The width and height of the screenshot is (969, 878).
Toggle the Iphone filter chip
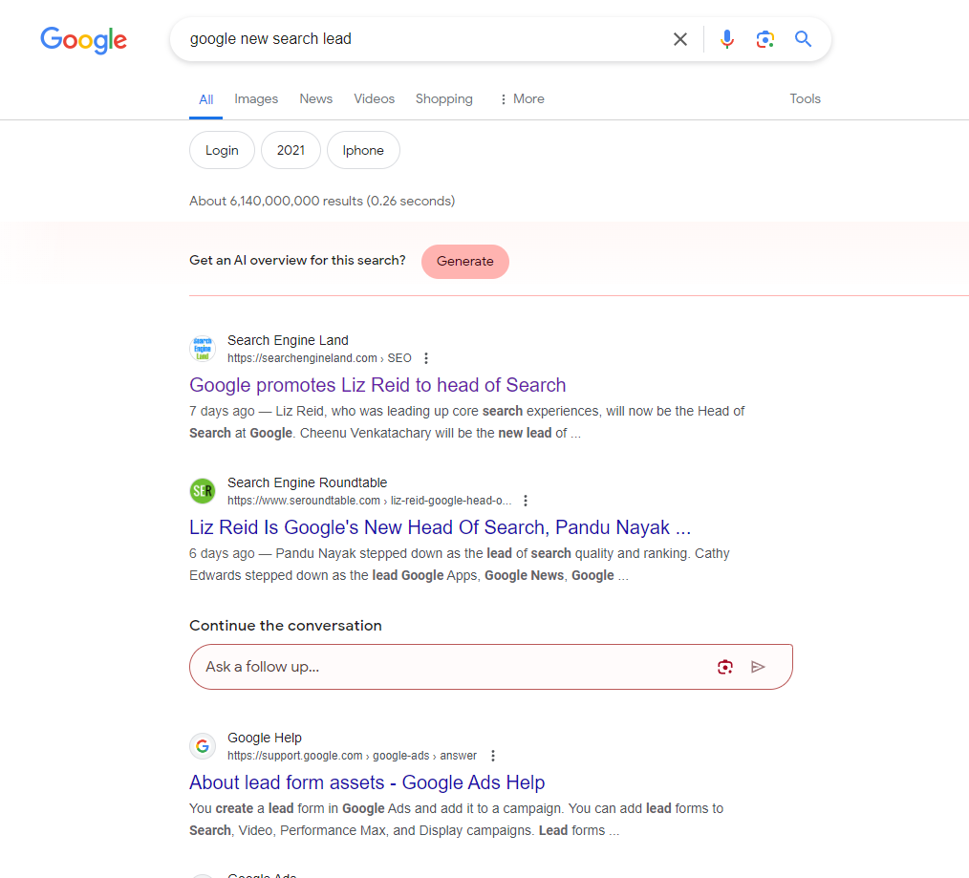click(x=363, y=150)
